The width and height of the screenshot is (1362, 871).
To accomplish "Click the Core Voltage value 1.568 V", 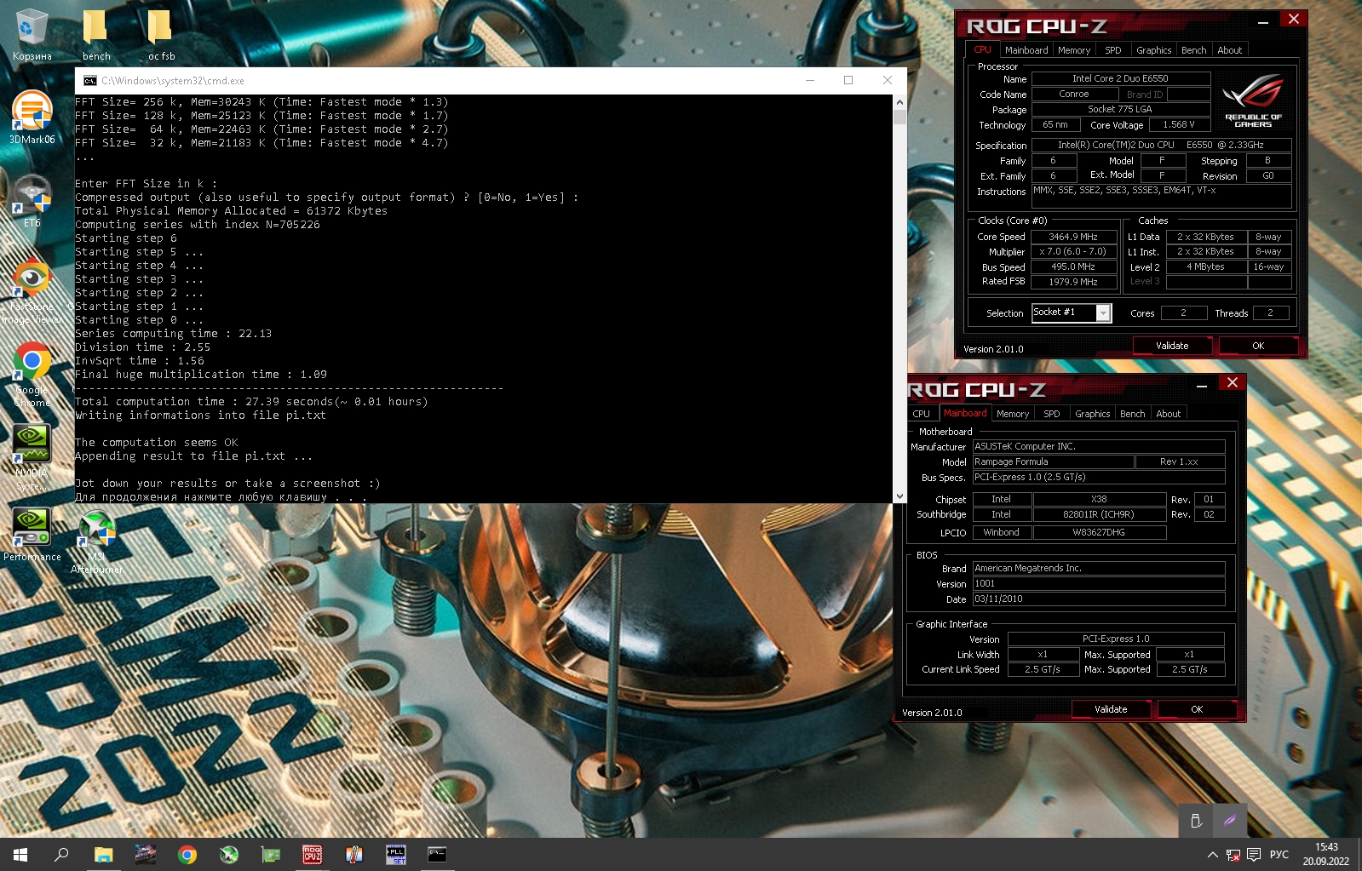I will point(1179,125).
